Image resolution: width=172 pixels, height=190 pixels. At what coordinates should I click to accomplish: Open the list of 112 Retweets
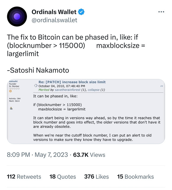24,177
